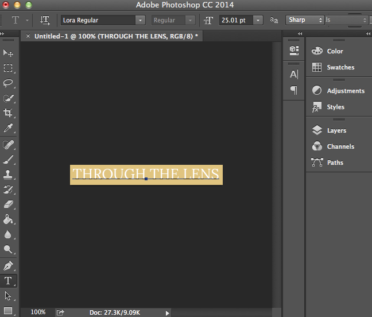Click the THROUGH THE LENS text on canvas

[146, 173]
